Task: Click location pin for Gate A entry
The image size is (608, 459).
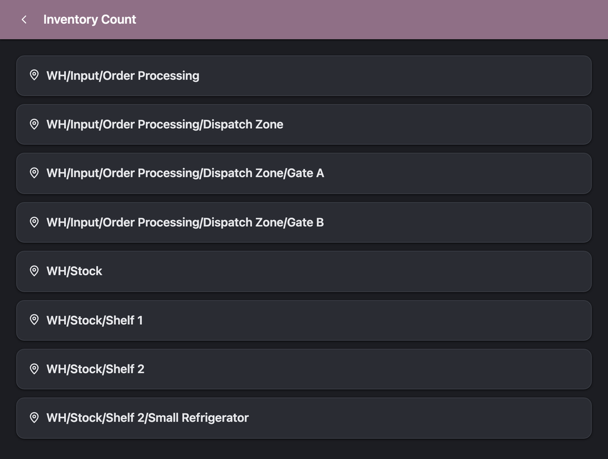Action: [x=34, y=173]
